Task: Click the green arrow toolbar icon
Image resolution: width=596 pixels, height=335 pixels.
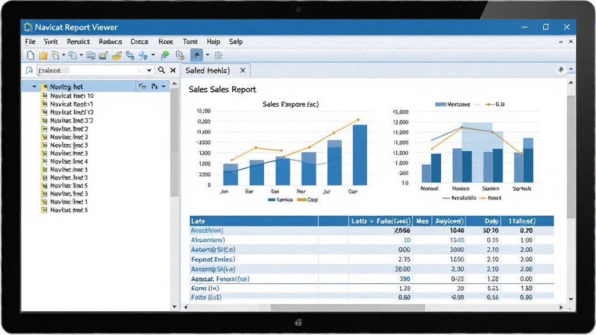Action: pyautogui.click(x=165, y=55)
